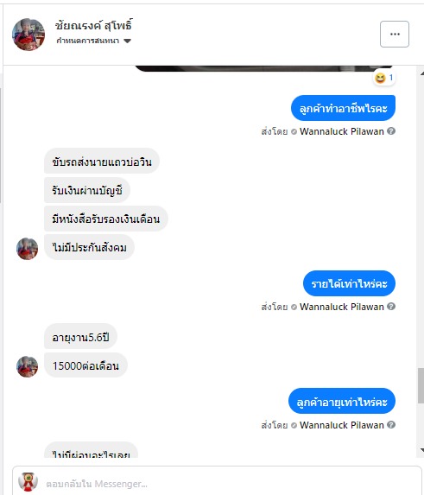Click help icon under ลูกค้าอายุเท่าไหร่คะ message

[x=391, y=425]
